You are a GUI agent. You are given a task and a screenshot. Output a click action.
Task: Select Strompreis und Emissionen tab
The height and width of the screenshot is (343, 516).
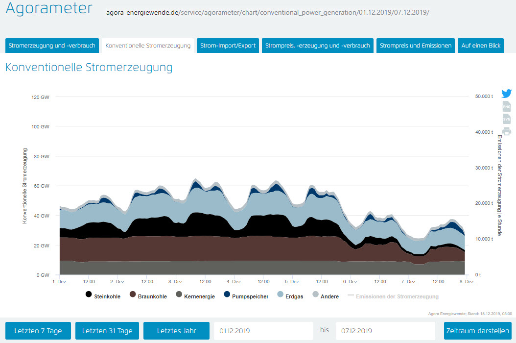(415, 46)
